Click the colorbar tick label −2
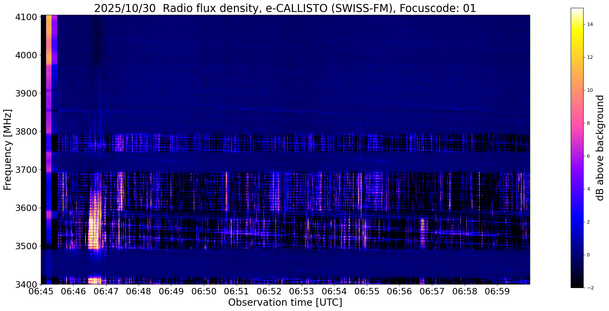 [590, 288]
